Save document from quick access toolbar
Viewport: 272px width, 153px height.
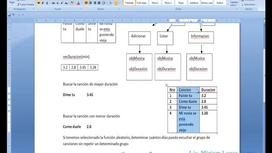9,15
